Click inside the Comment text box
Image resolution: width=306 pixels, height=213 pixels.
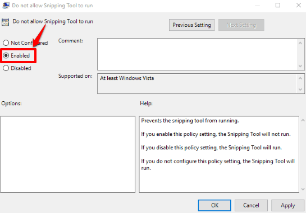pos(197,54)
